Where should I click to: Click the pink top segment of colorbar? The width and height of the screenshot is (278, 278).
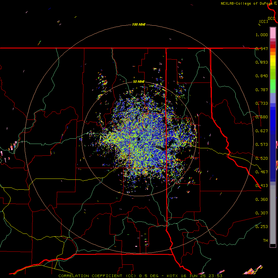(x=273, y=33)
